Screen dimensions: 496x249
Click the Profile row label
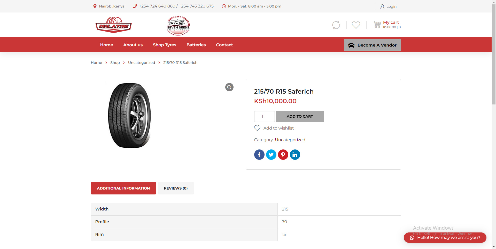(x=102, y=222)
